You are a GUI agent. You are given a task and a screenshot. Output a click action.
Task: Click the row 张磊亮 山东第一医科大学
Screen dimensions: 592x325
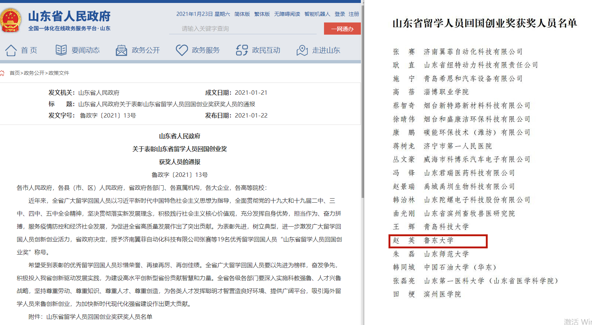pyautogui.click(x=476, y=281)
